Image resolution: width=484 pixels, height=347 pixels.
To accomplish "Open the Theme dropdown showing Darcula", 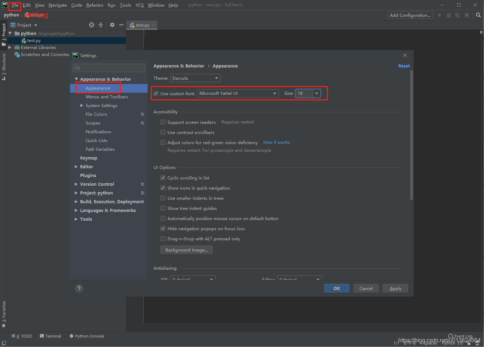I will coord(195,78).
